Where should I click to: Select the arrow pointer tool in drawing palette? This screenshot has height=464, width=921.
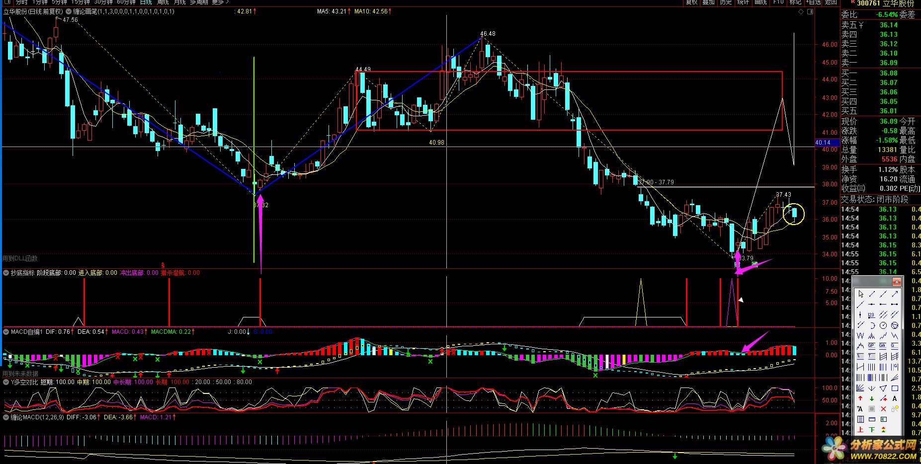[x=860, y=294]
